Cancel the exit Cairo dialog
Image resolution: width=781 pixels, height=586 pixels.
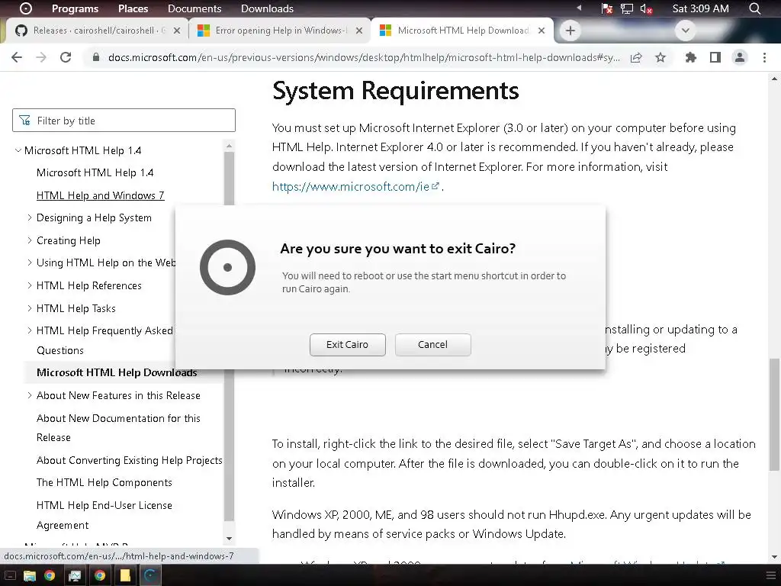[432, 345]
